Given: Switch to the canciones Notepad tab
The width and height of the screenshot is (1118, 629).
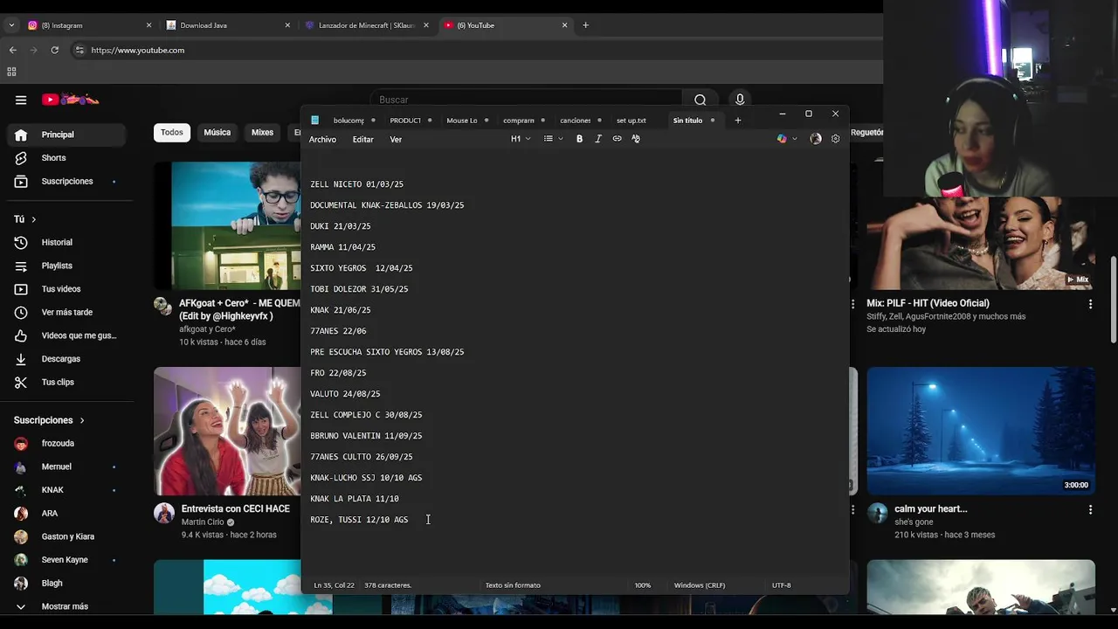Looking at the screenshot, I should coord(576,121).
